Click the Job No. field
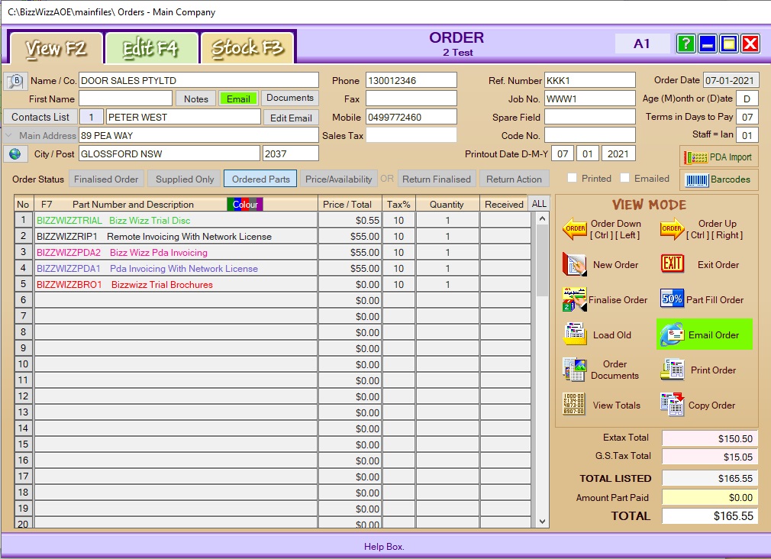Image resolution: width=771 pixels, height=559 pixels. pos(589,99)
